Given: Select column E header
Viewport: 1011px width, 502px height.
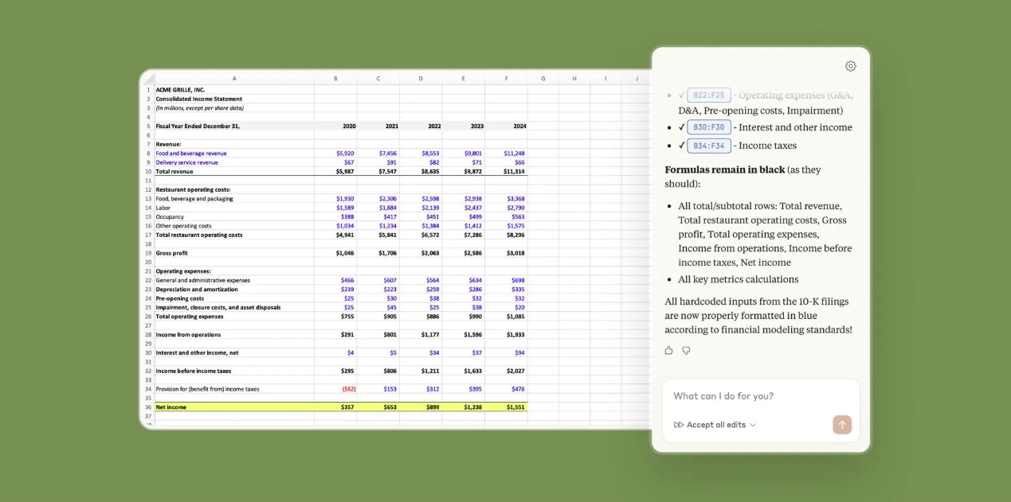Looking at the screenshot, I should (464, 79).
